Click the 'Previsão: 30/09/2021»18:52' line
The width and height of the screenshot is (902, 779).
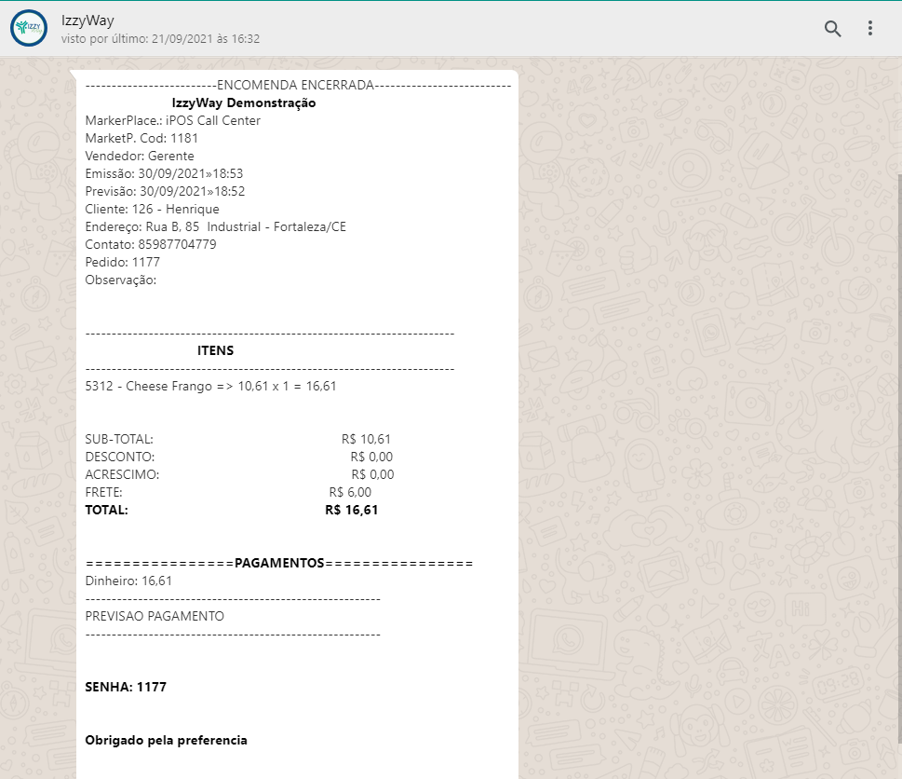pyautogui.click(x=165, y=191)
